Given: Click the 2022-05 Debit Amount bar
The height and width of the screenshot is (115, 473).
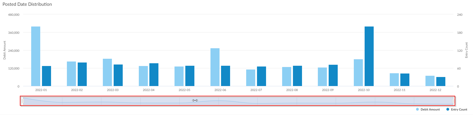Looking at the screenshot, I should (x=179, y=76).
